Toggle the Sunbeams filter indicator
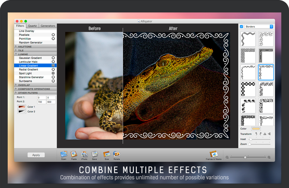 click(x=53, y=81)
